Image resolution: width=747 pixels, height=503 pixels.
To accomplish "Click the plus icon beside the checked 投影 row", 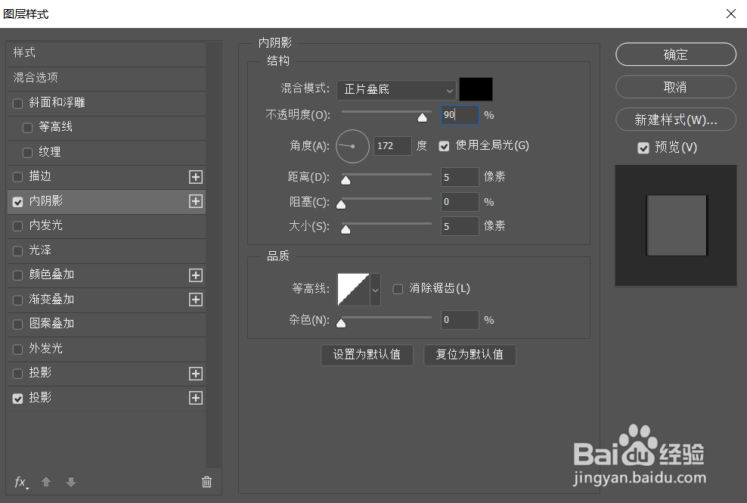I will [x=196, y=398].
